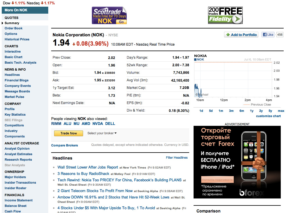
Task: Open Options in sidebar
Action: coord(11,34)
